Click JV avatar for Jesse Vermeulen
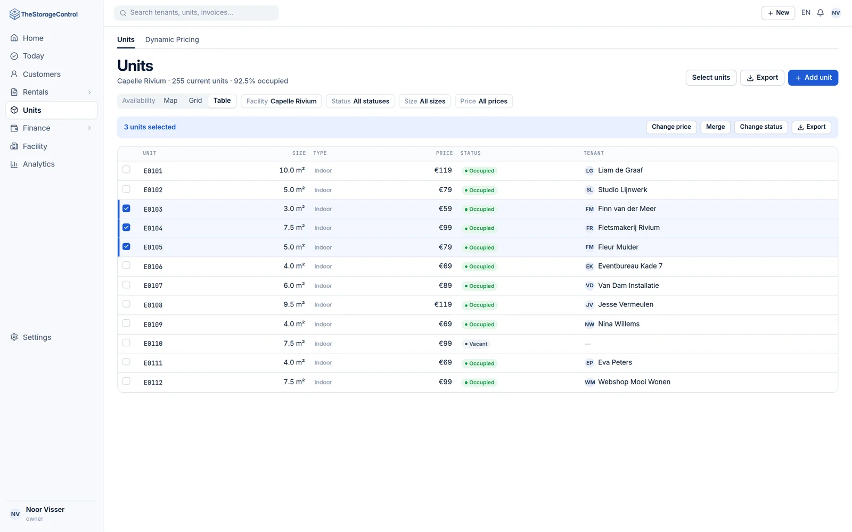The height and width of the screenshot is (532, 852). pos(589,305)
